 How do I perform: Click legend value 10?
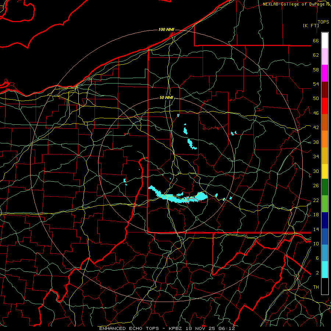(316, 243)
